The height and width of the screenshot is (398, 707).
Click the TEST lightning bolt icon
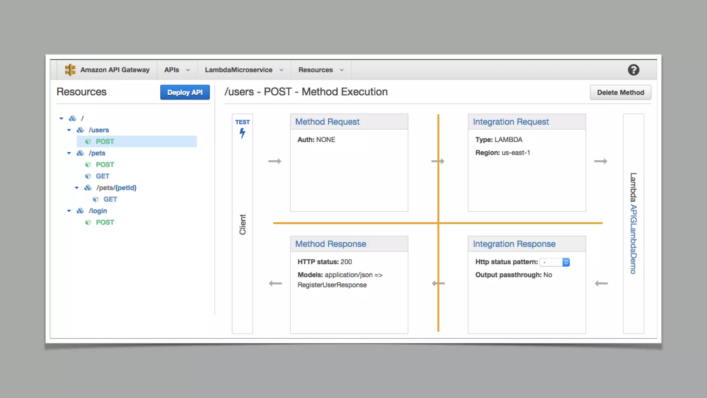pyautogui.click(x=242, y=133)
